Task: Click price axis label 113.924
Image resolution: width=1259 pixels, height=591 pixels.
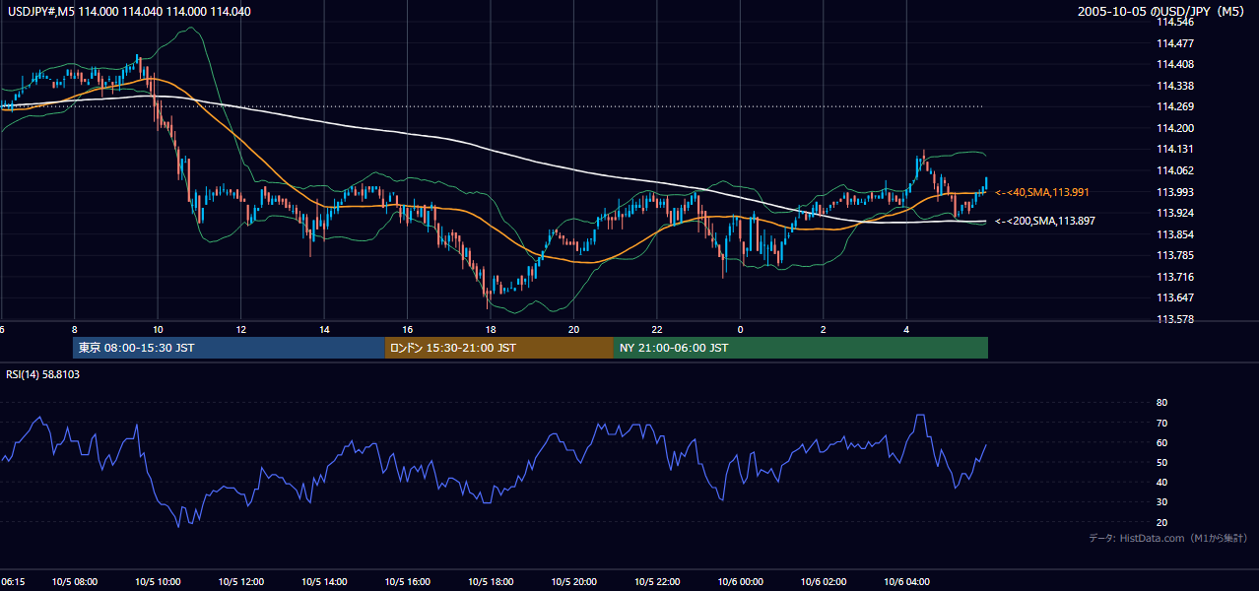Action: 1174,213
